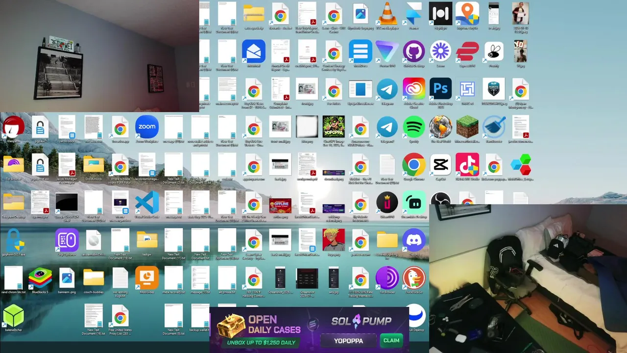Image resolution: width=627 pixels, height=353 pixels.
Task: Select the Logi Options+ icon
Action: tap(67, 240)
